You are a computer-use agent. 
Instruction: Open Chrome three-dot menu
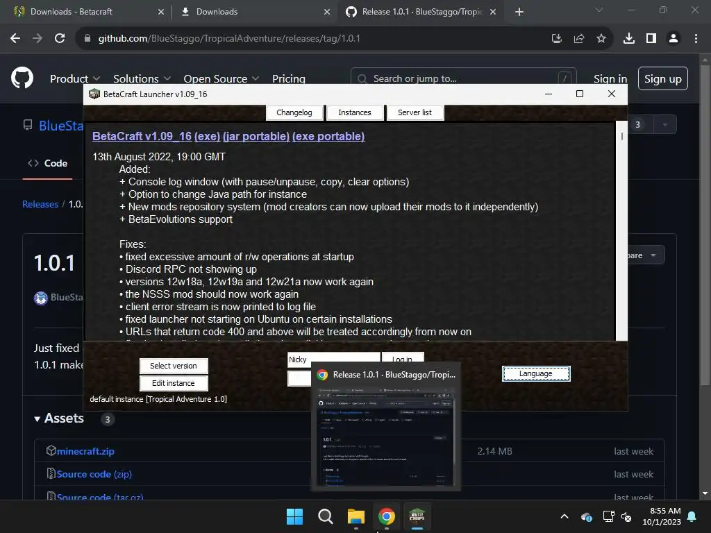click(x=696, y=38)
